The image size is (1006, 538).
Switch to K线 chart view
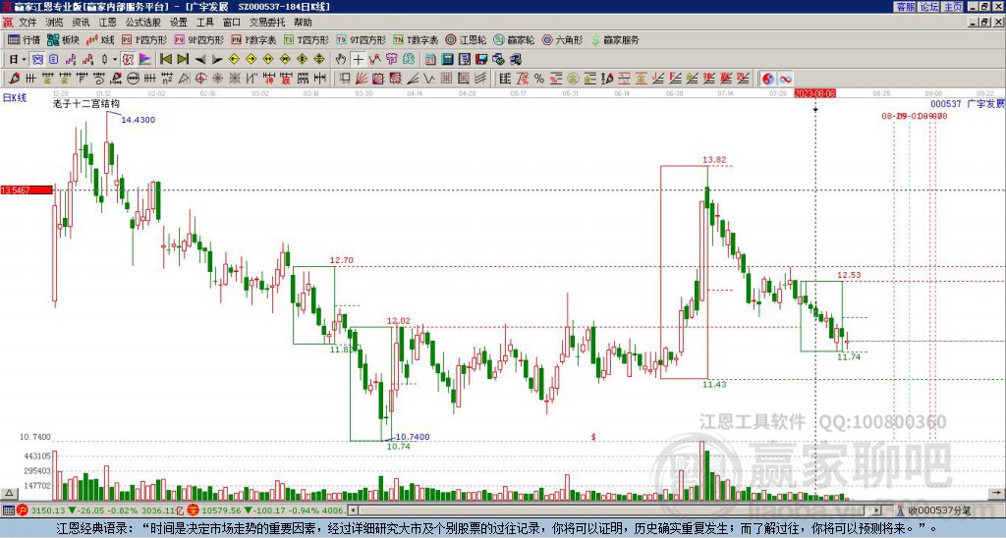[x=100, y=39]
